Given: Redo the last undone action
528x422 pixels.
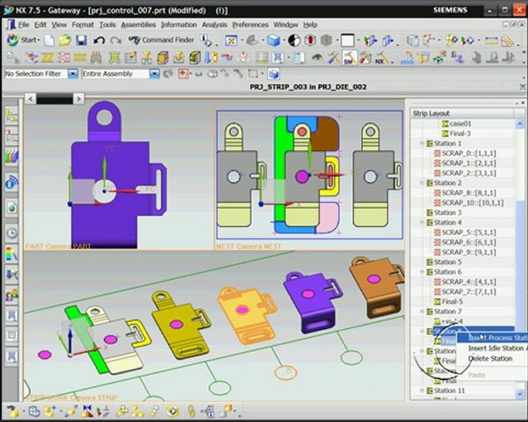Looking at the screenshot, I should pos(116,40).
